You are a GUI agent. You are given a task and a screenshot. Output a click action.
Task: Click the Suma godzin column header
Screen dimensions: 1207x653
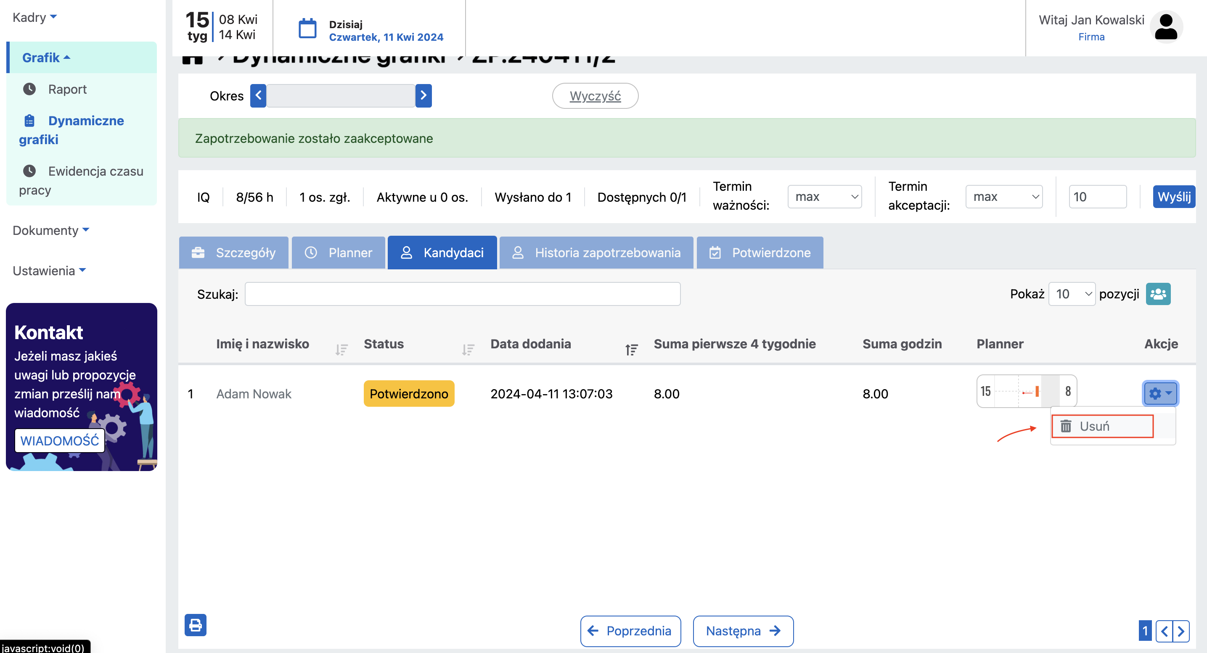coord(902,344)
